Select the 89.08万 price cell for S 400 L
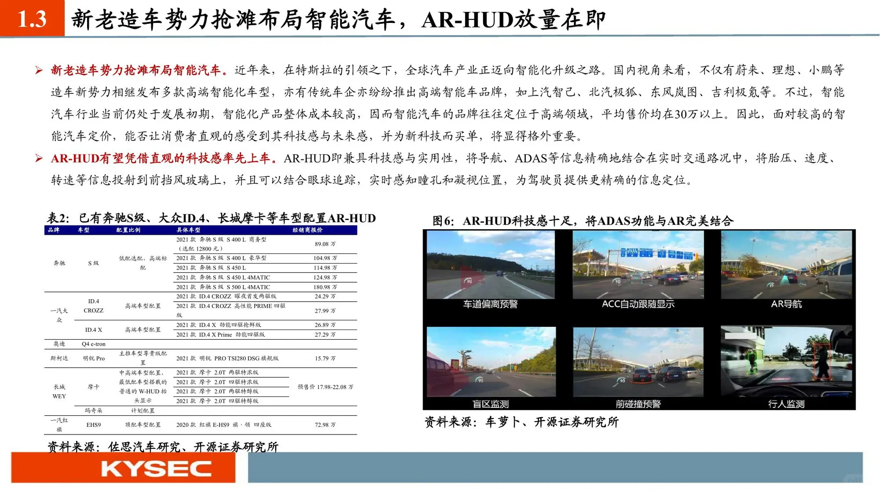The height and width of the screenshot is (495, 880). tap(324, 244)
